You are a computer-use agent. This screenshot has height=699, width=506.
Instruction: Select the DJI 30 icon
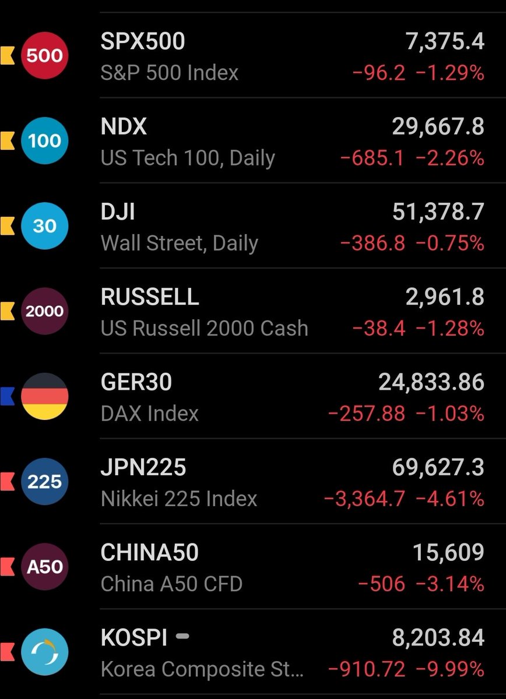tap(45, 226)
